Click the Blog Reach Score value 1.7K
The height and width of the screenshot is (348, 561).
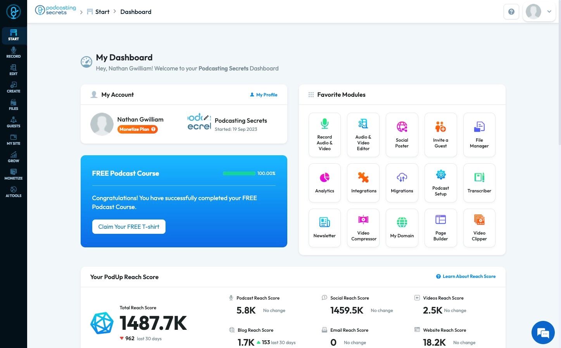[246, 343]
